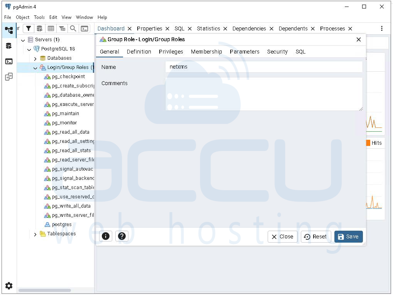Click the Save button
This screenshot has height=295, width=393.
coord(348,236)
